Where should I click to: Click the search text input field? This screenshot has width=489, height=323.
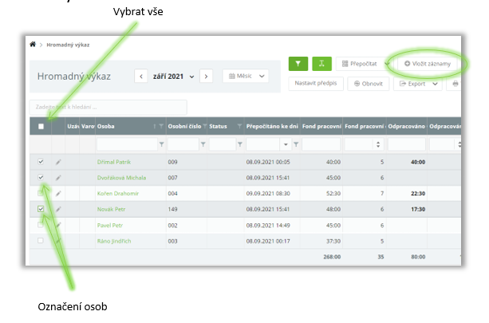[x=108, y=107]
